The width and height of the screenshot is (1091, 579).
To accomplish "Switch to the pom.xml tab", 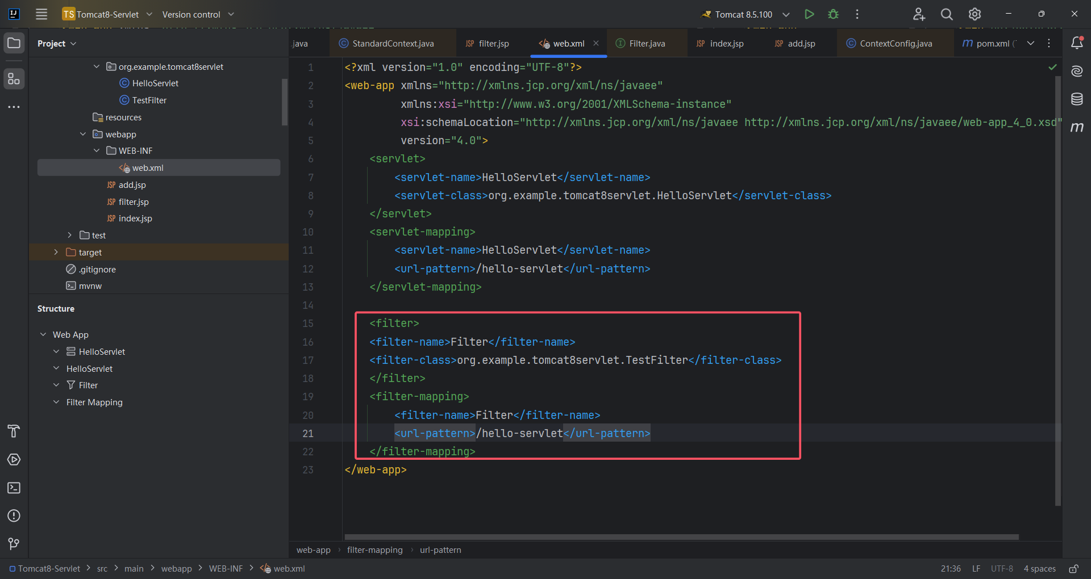I will point(989,43).
